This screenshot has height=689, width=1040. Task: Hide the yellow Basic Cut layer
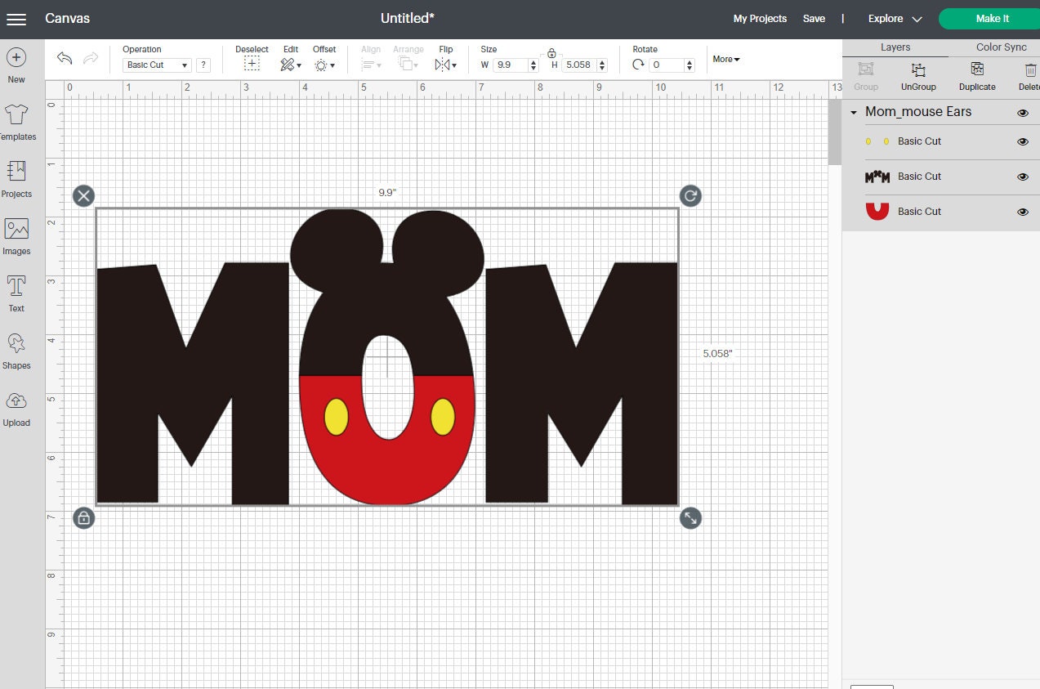pos(1022,141)
